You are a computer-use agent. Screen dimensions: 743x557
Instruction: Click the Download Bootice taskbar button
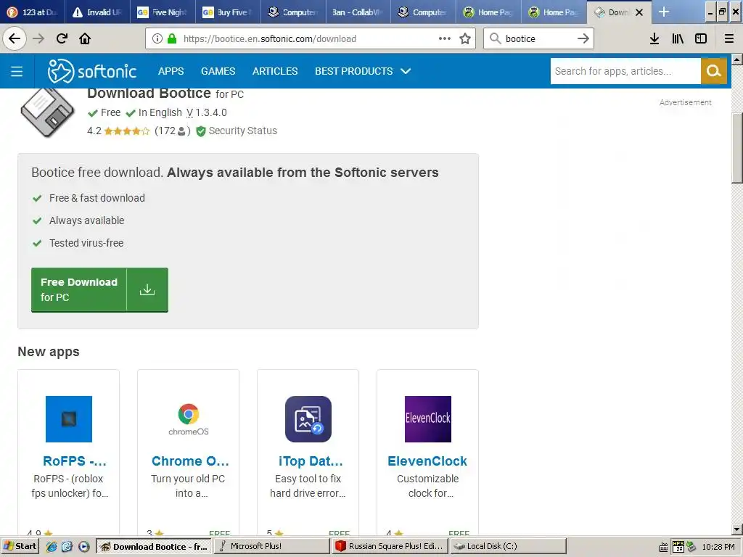[x=155, y=546]
